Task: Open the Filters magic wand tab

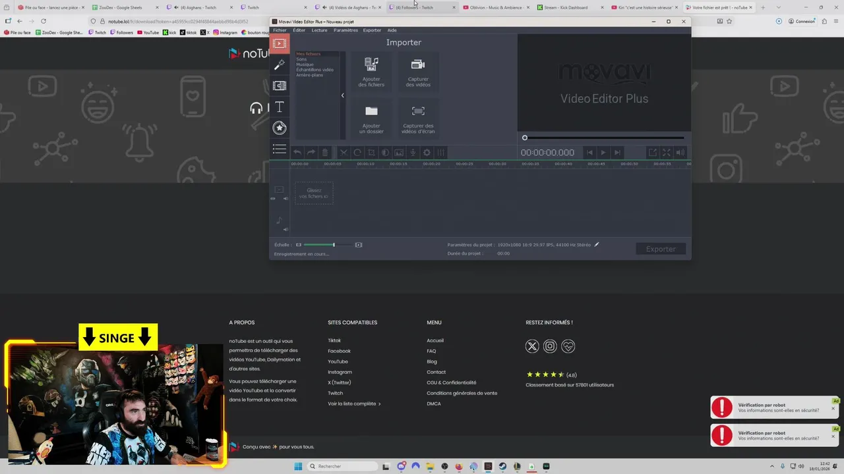Action: [x=280, y=65]
